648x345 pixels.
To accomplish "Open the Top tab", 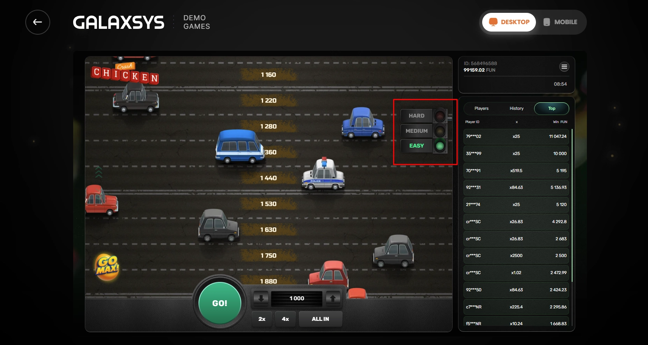I will pos(551,109).
